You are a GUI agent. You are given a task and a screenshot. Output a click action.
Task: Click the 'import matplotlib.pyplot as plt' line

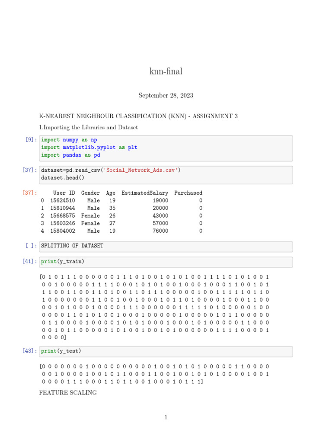coord(89,148)
